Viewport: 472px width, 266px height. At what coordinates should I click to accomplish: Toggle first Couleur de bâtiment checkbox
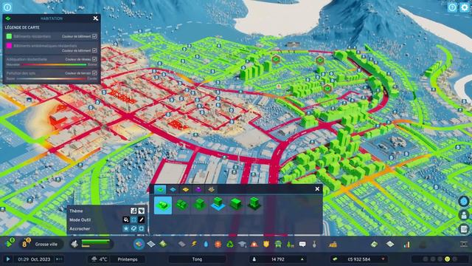pos(95,36)
